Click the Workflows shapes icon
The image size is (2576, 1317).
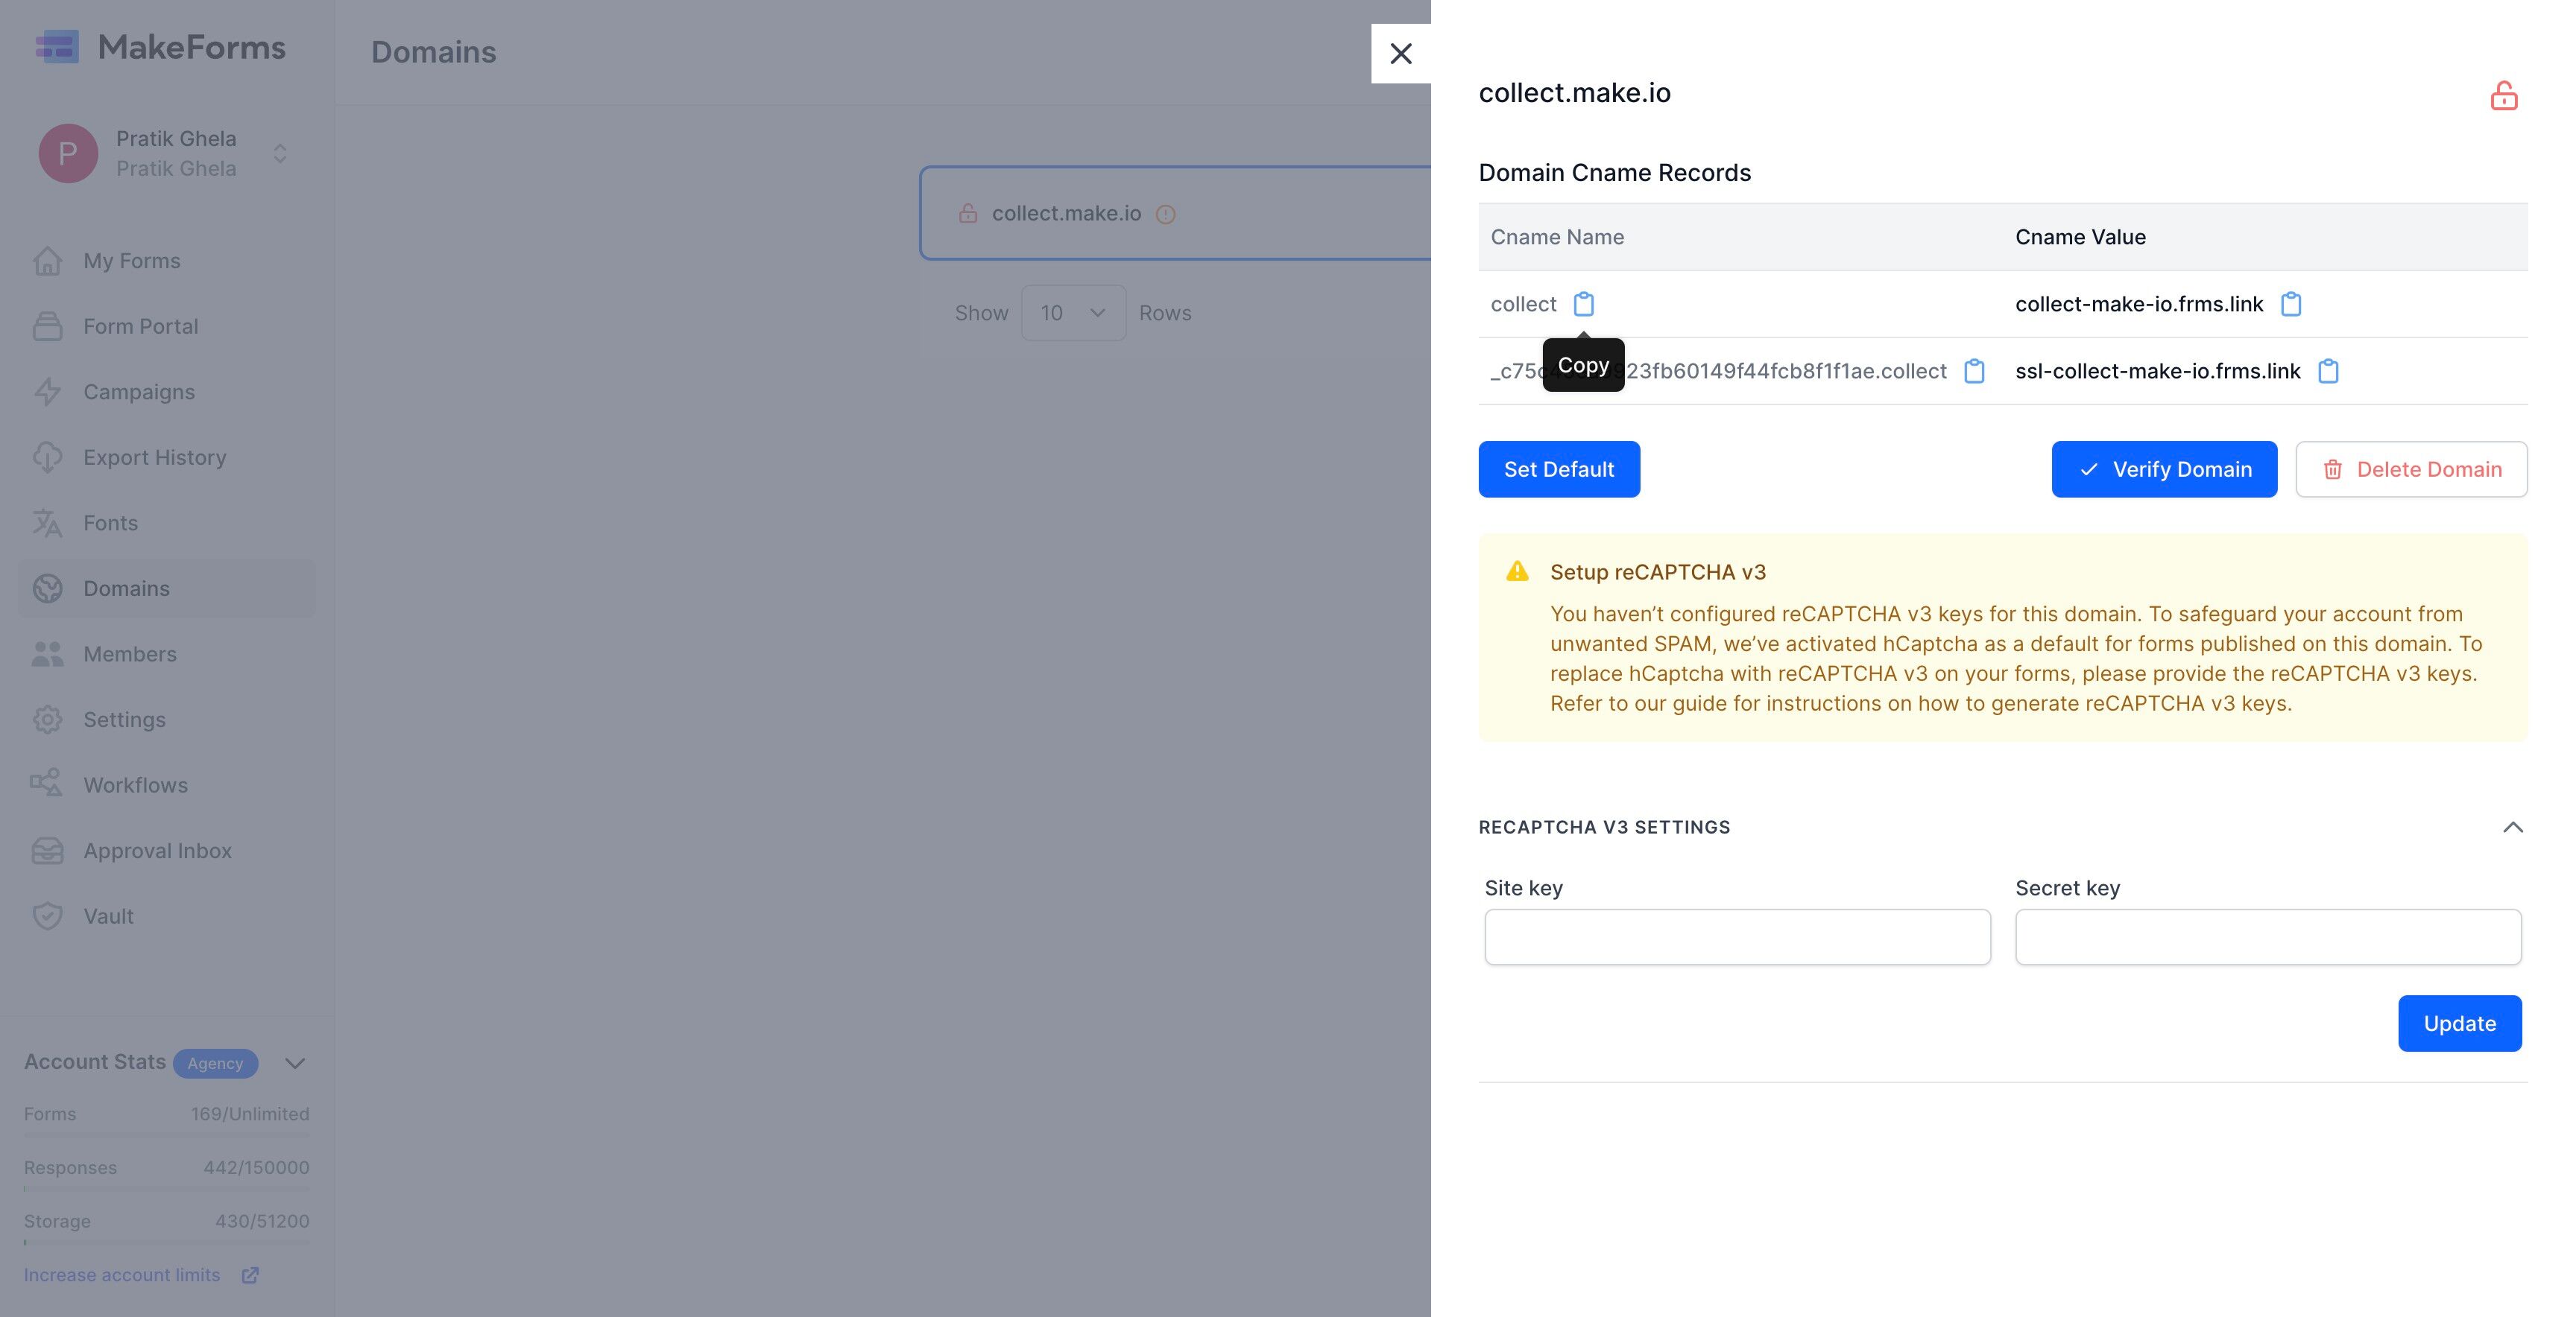[47, 785]
